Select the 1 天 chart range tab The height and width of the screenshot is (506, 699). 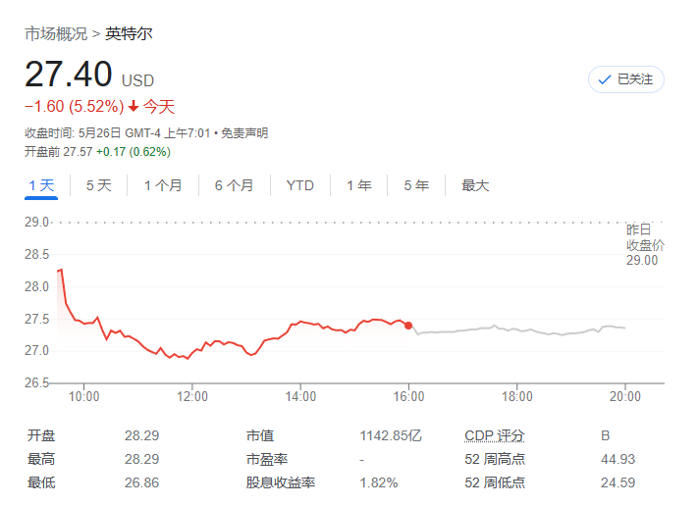click(41, 185)
